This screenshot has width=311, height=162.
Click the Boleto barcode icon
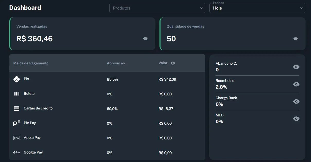(x=16, y=94)
